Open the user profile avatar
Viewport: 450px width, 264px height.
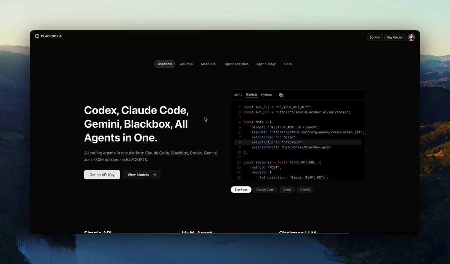[411, 37]
